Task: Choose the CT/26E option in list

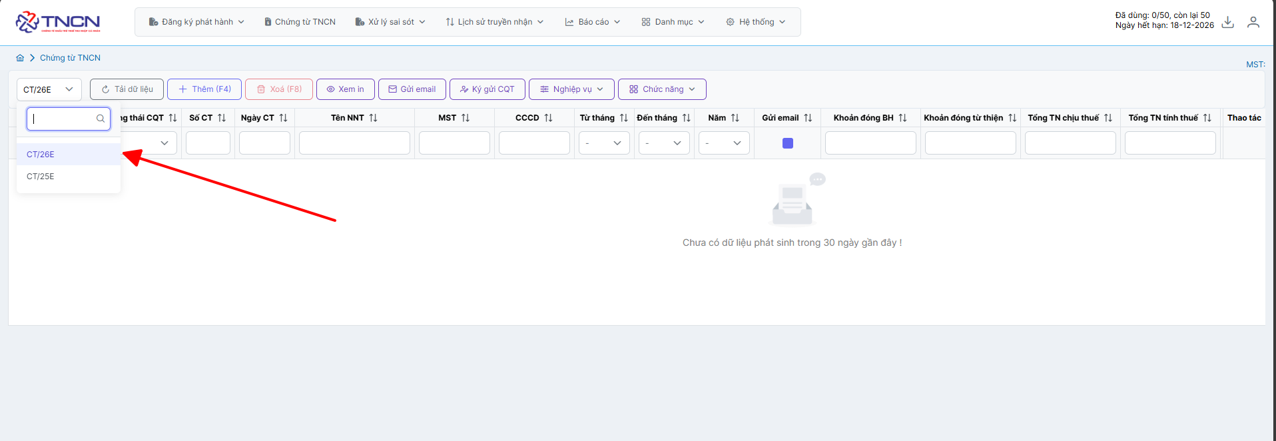Action: point(41,155)
